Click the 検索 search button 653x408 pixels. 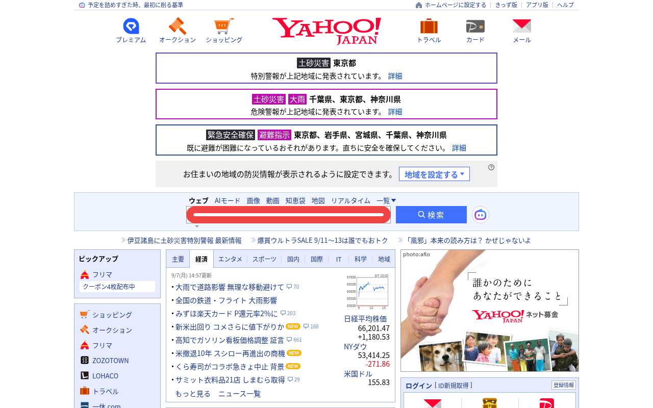click(x=431, y=215)
